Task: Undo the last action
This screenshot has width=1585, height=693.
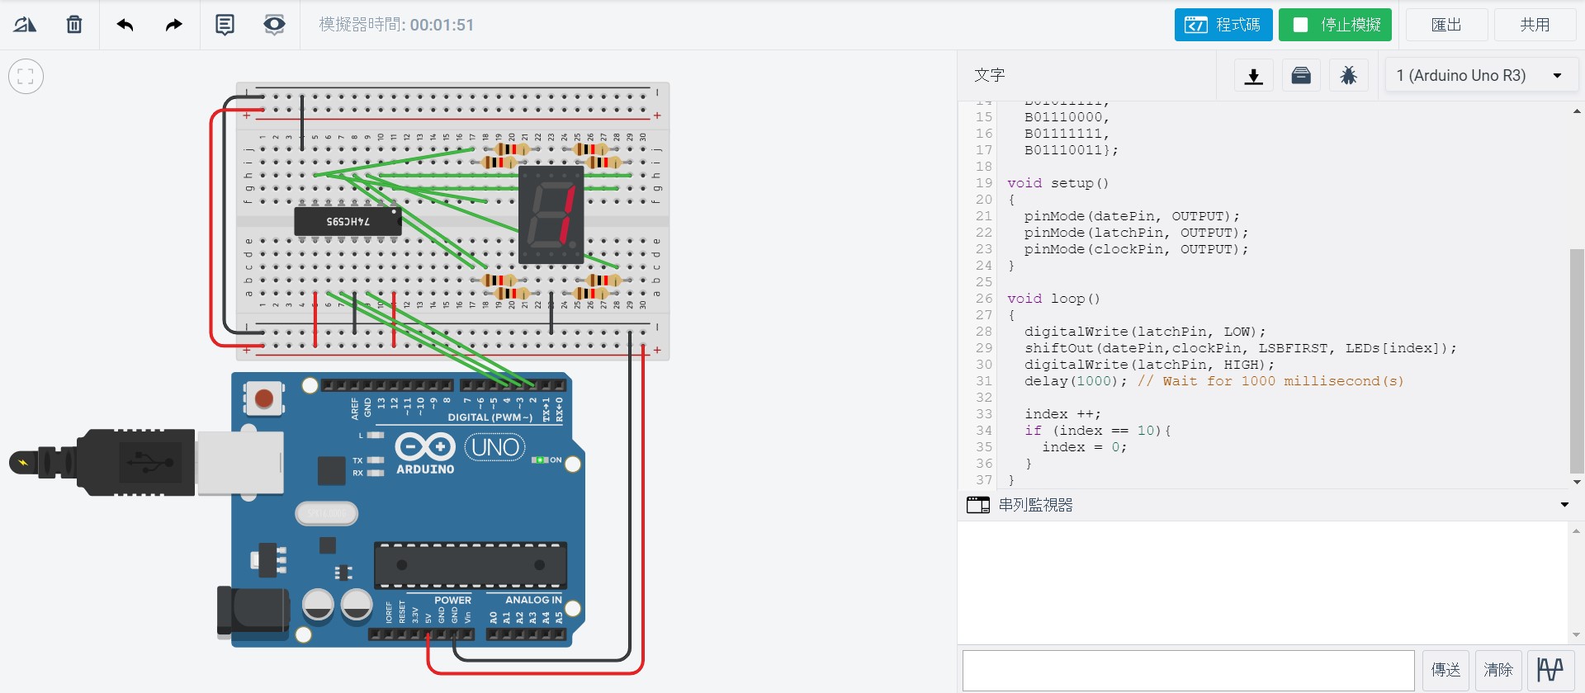Action: click(125, 25)
